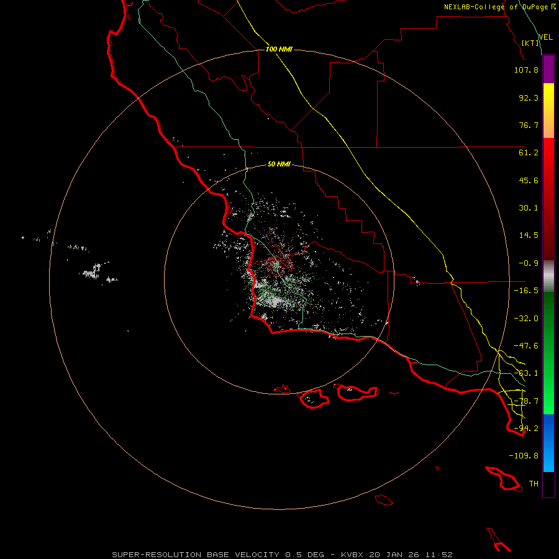The width and height of the screenshot is (559, 559).
Task: Click the 61.2 velocity scale label
Action: tap(529, 153)
